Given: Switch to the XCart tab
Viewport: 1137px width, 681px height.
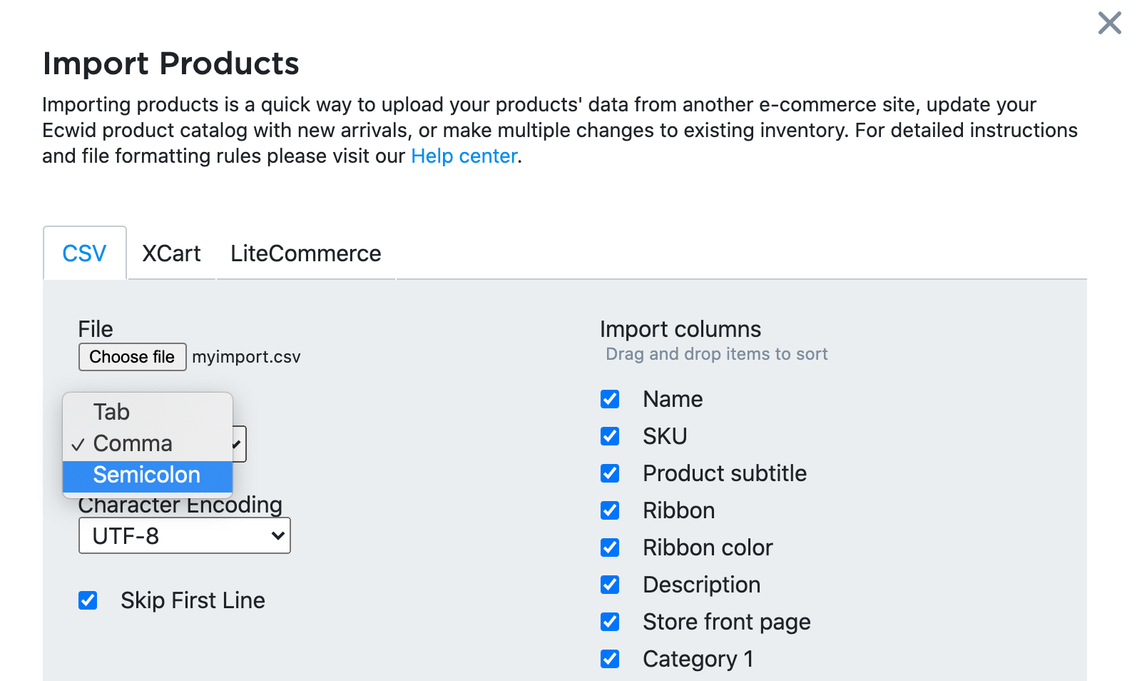Looking at the screenshot, I should pyautogui.click(x=171, y=253).
